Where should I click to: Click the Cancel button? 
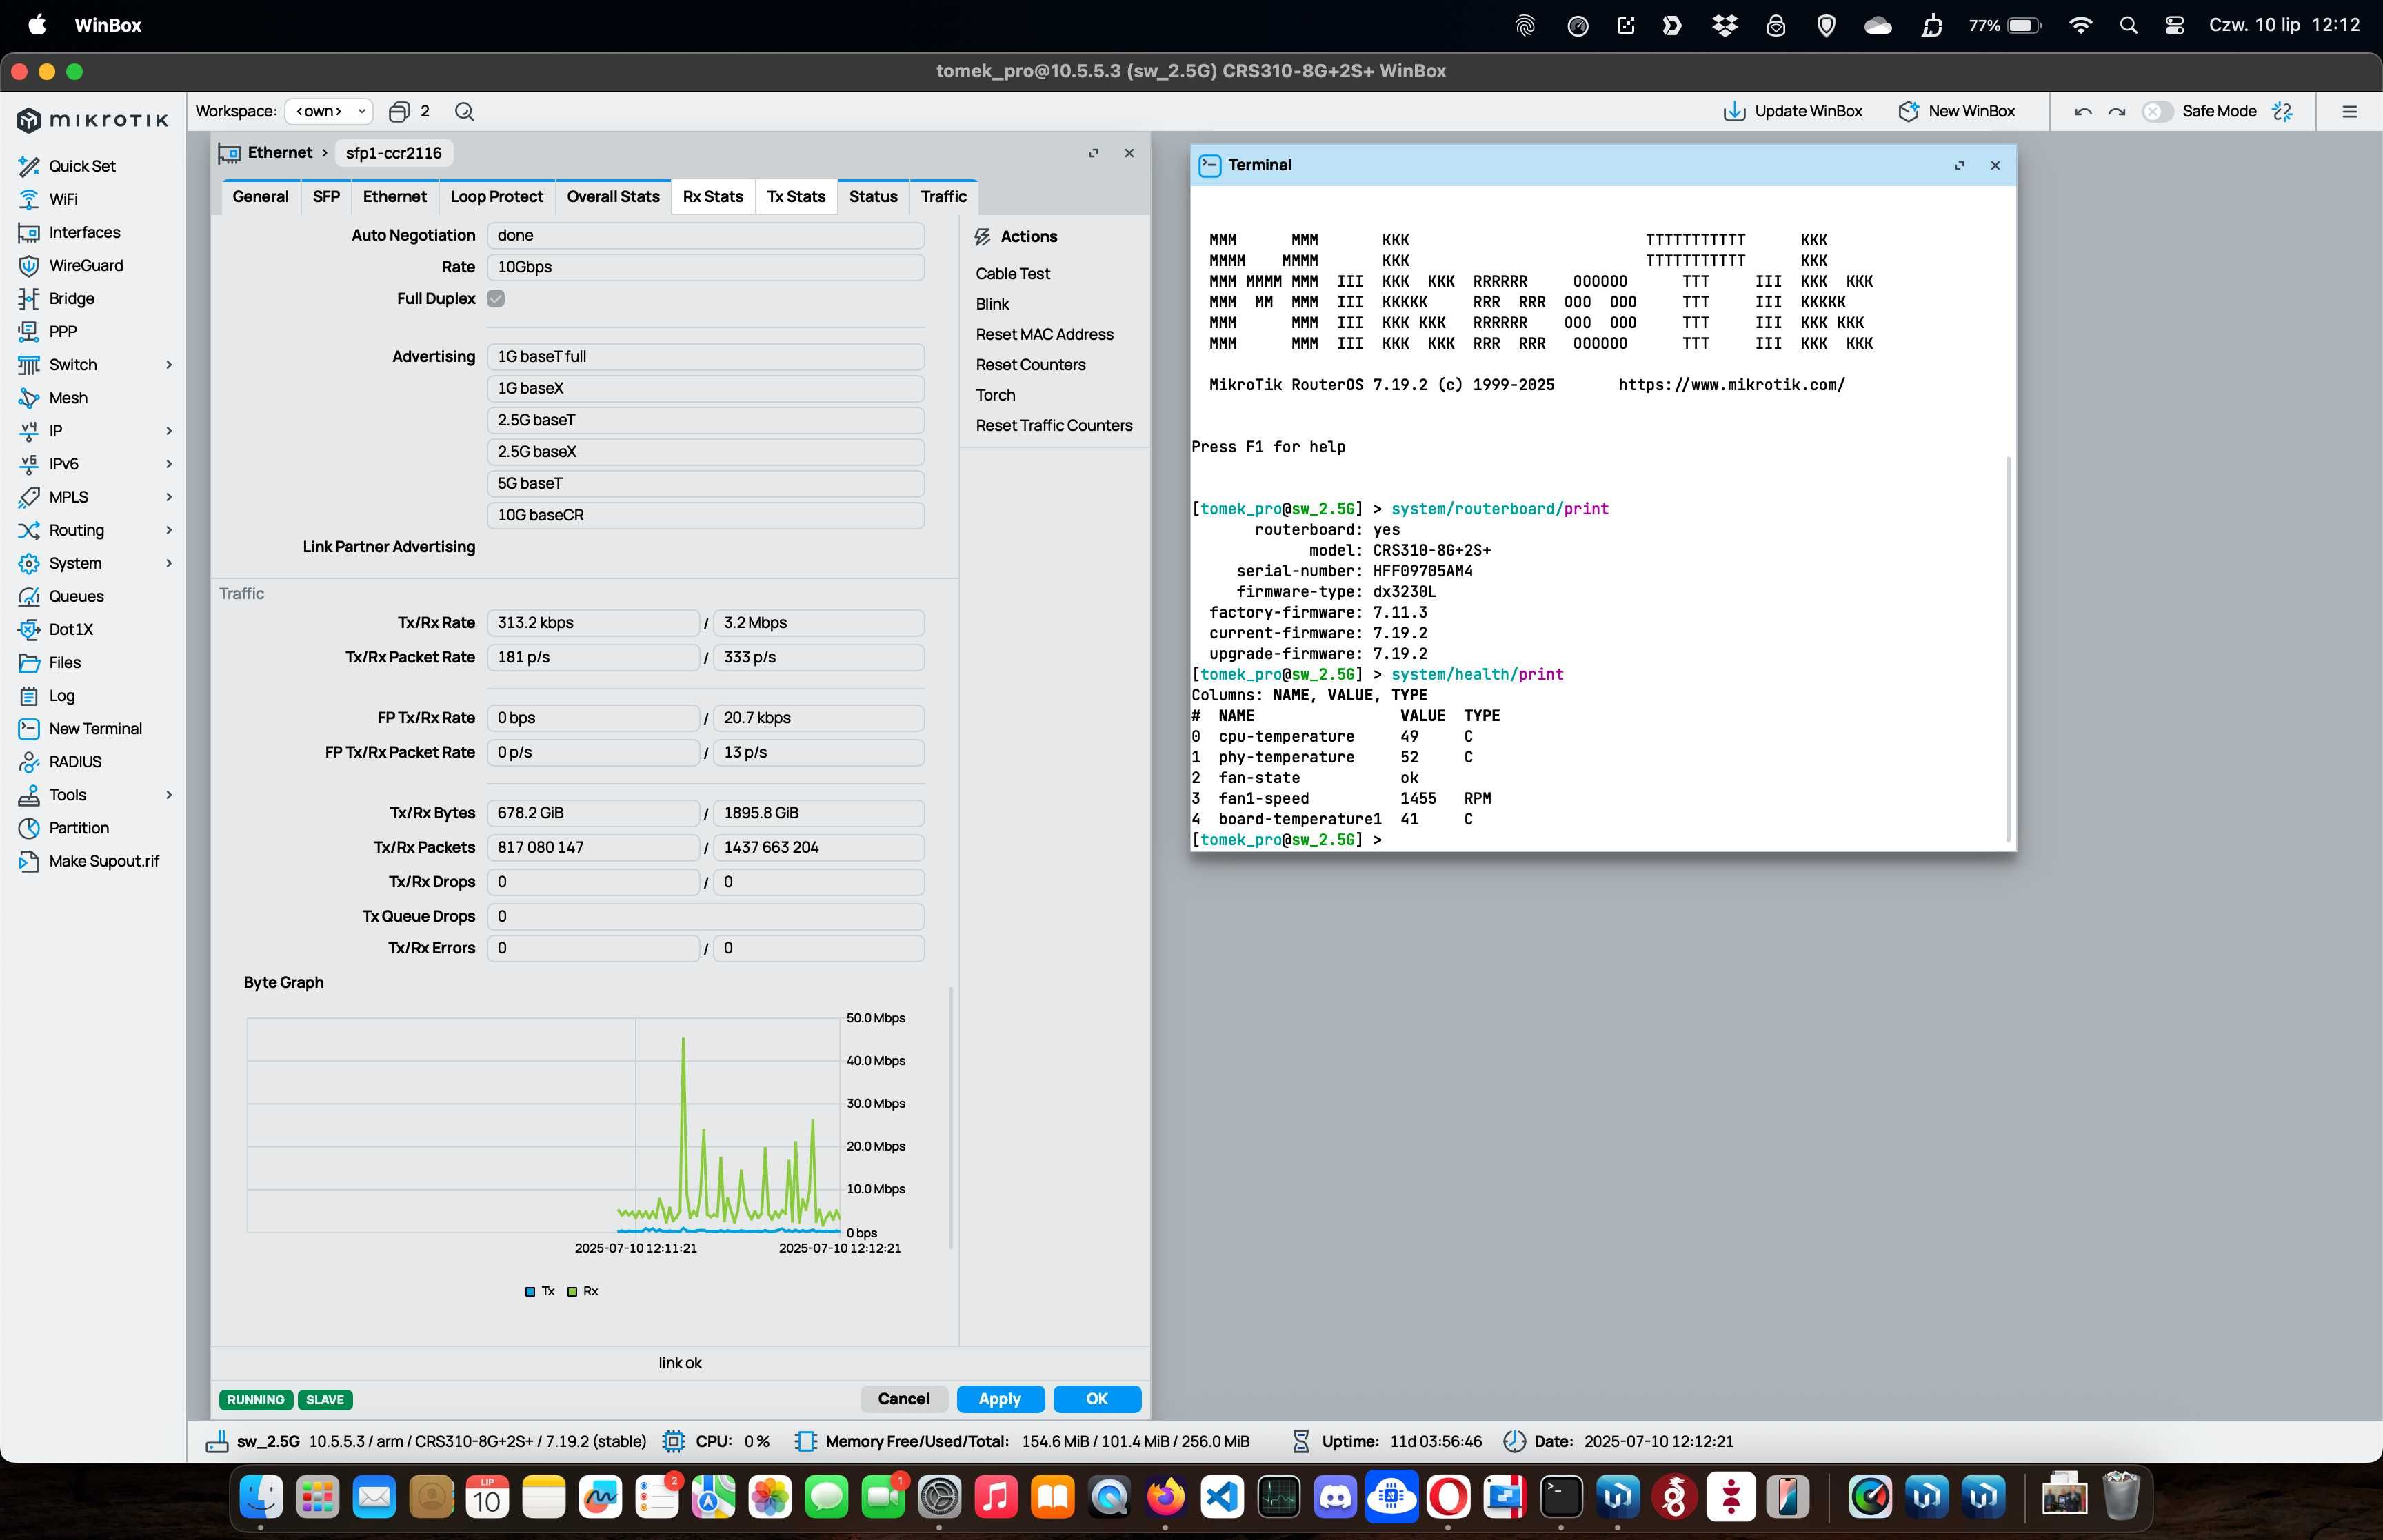(x=903, y=1398)
